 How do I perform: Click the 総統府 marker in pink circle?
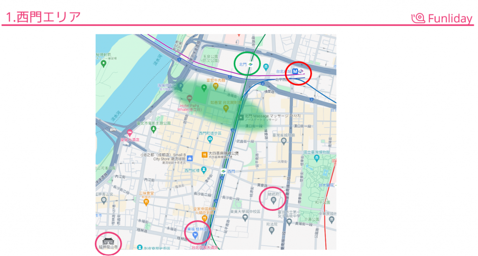point(273,201)
